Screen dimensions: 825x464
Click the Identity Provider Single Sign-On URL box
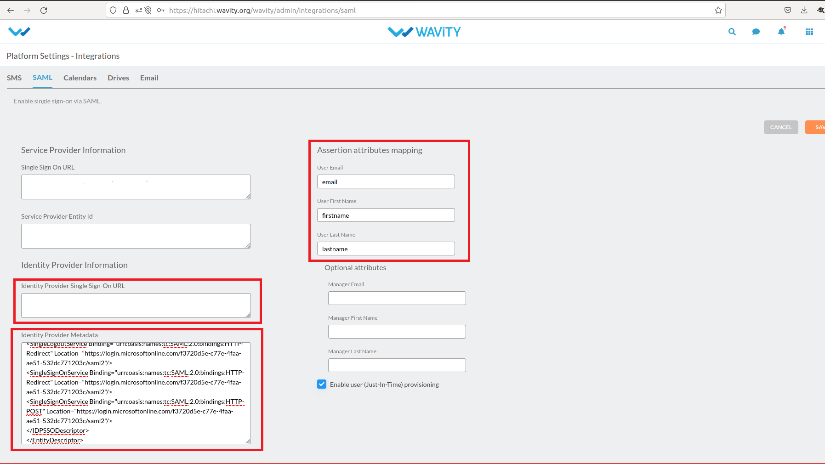point(136,306)
